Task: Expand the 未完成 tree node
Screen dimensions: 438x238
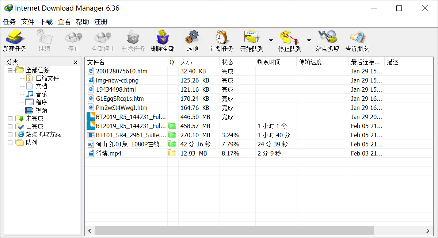Action: tap(10, 119)
